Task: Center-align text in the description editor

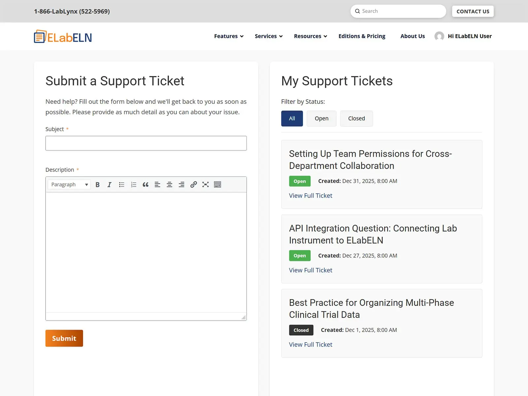Action: tap(169, 184)
